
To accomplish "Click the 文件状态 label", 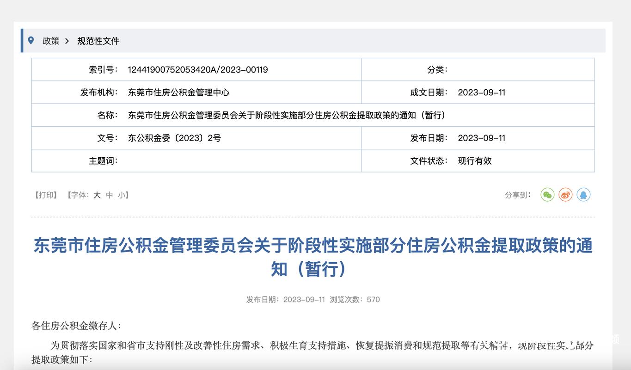I will coord(429,160).
